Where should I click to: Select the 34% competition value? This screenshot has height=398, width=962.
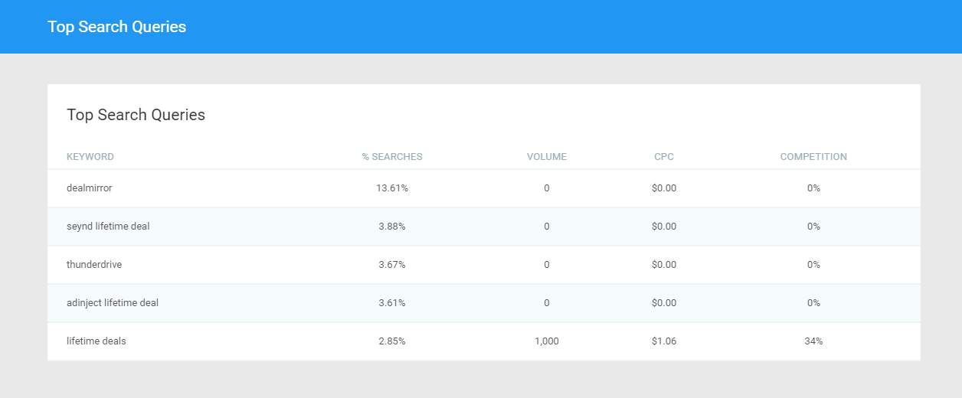(813, 341)
